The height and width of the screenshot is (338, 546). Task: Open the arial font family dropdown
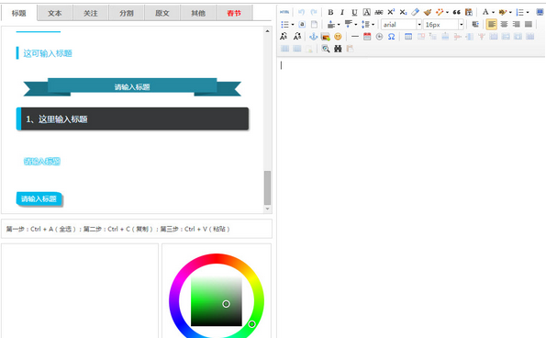click(401, 25)
